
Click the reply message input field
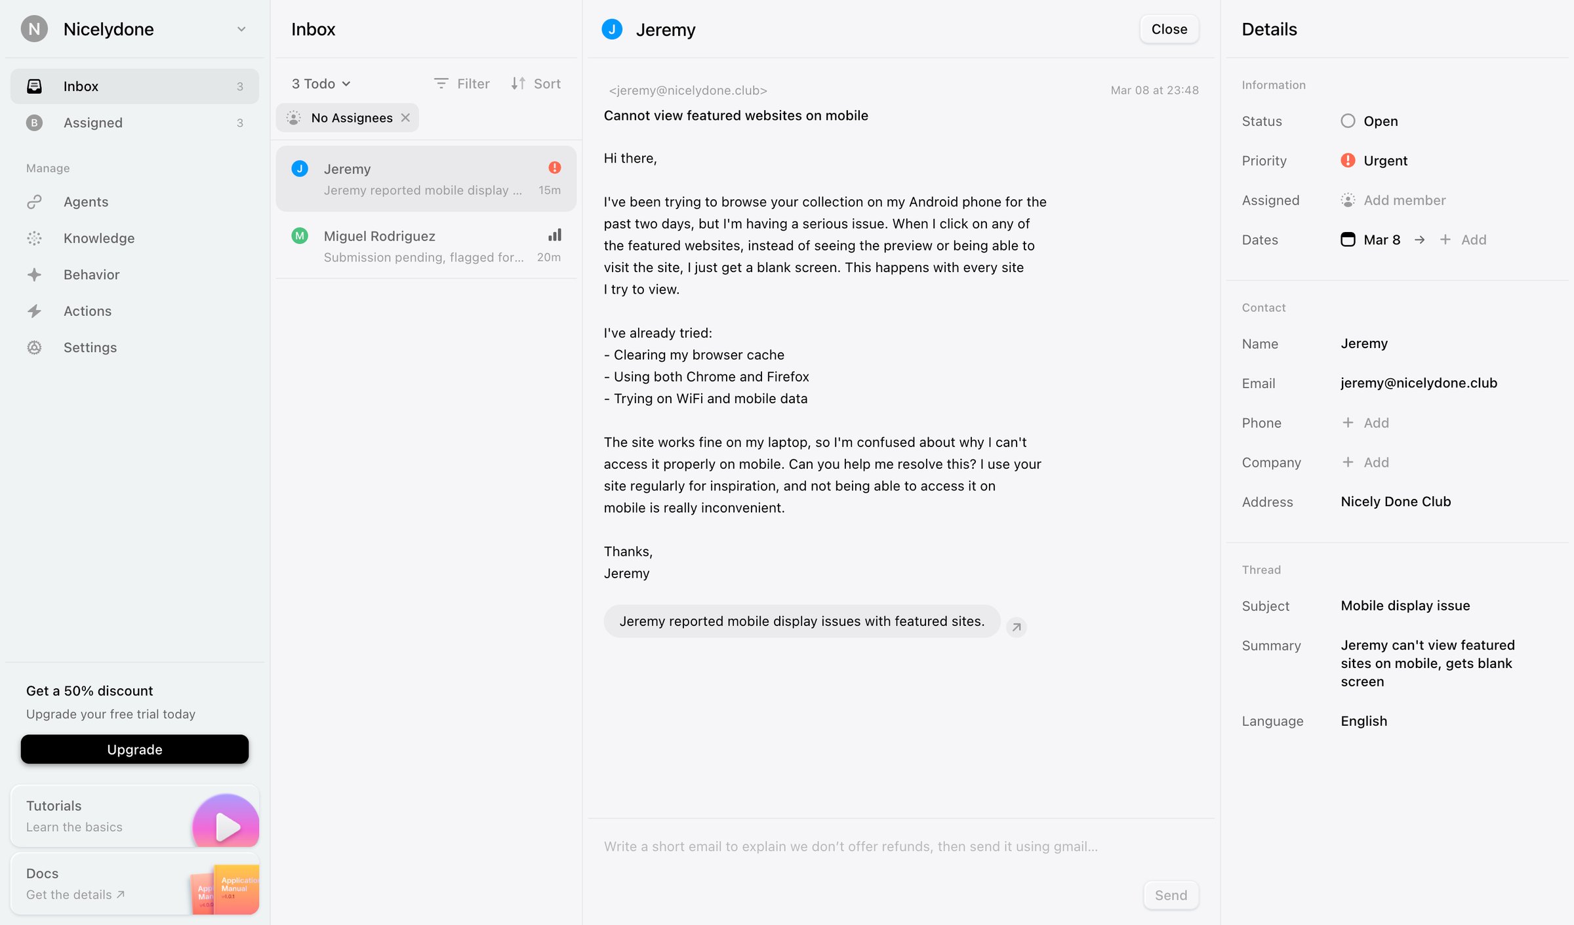tap(900, 847)
